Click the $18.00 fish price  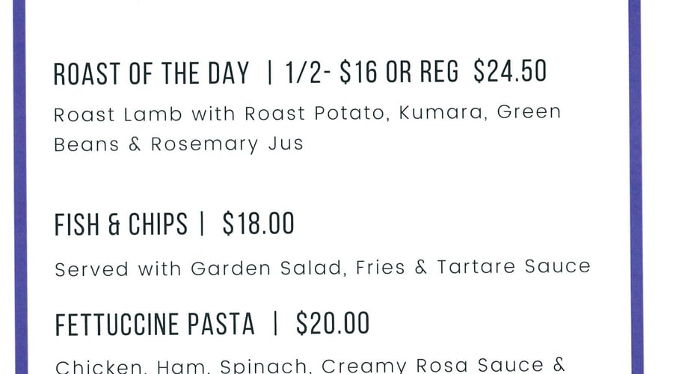pos(259,224)
